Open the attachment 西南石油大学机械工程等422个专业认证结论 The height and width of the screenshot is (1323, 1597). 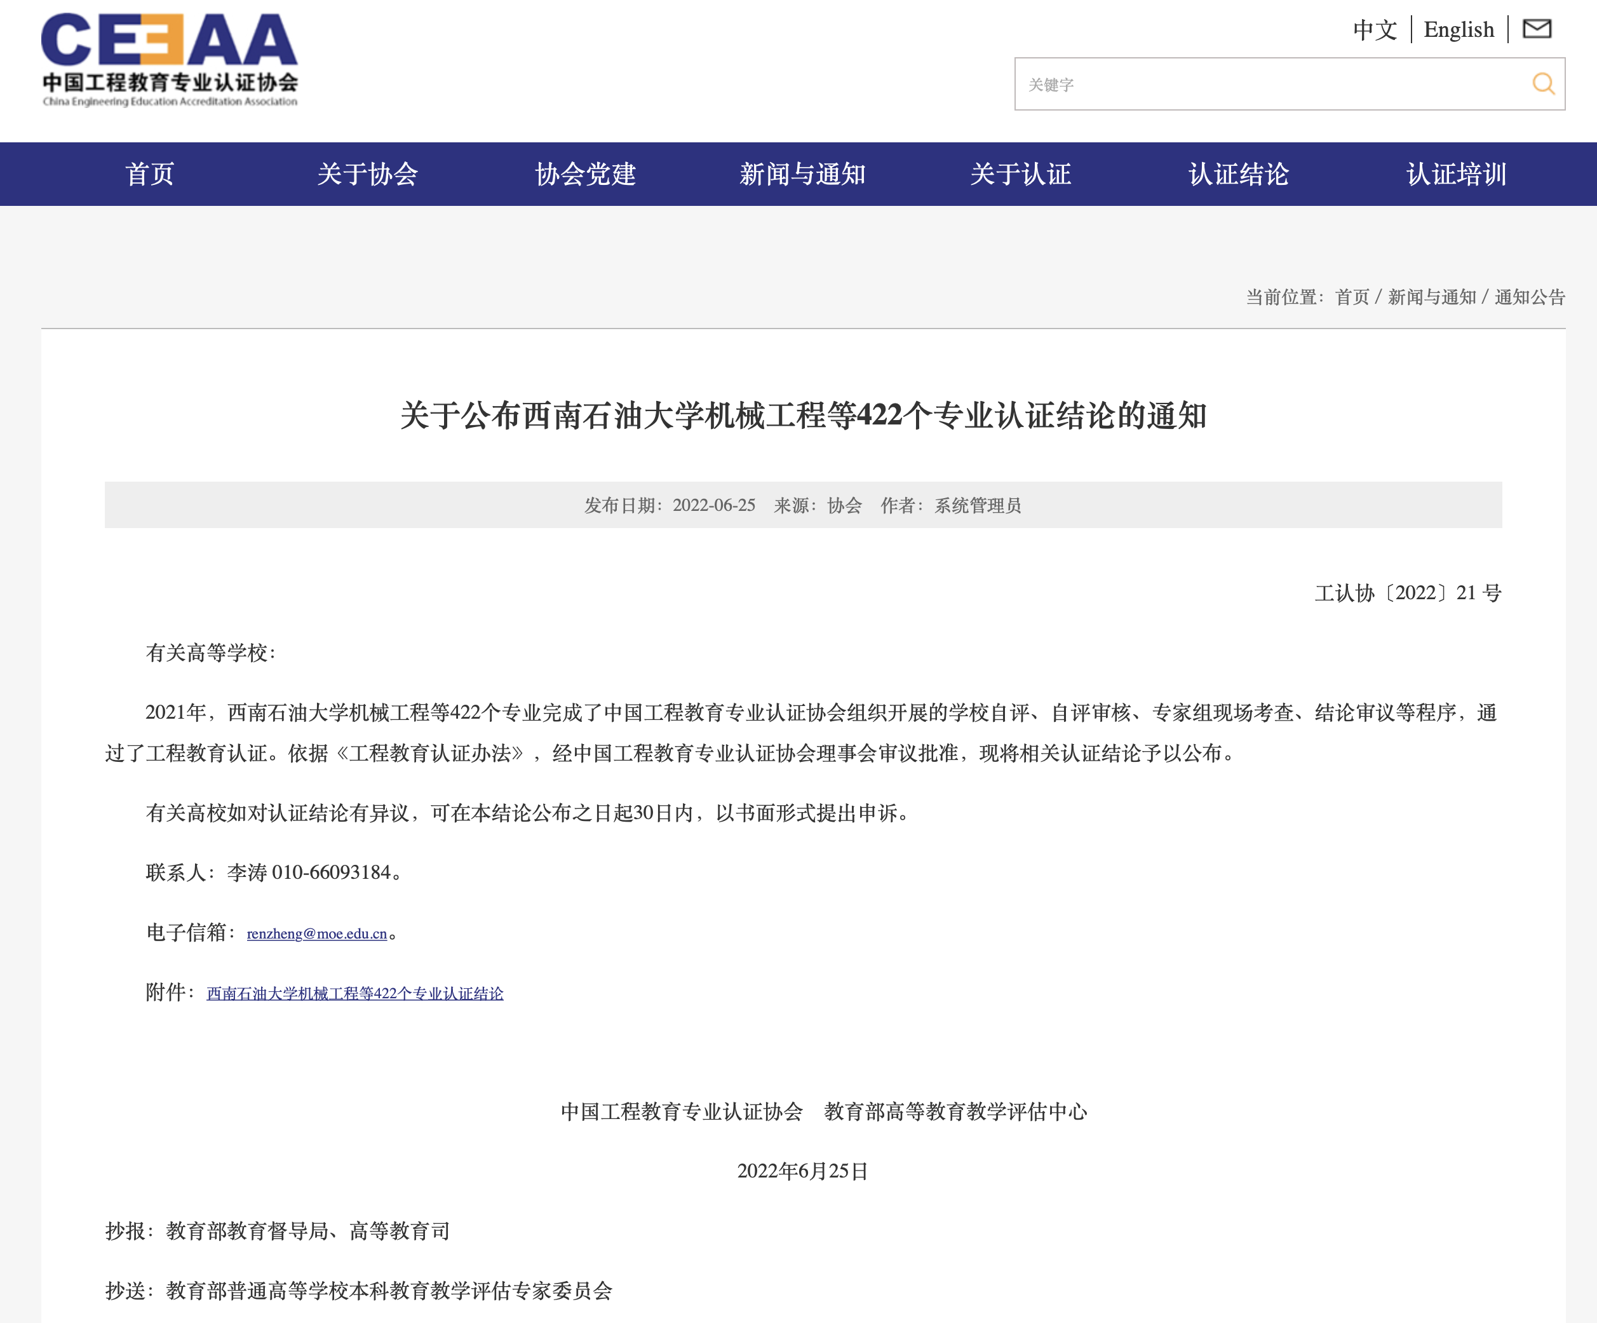pyautogui.click(x=355, y=994)
